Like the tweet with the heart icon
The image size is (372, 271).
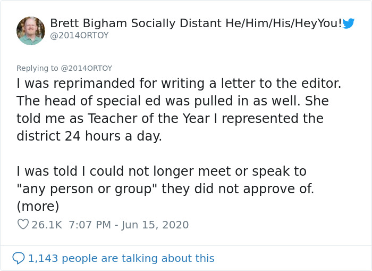(23, 225)
